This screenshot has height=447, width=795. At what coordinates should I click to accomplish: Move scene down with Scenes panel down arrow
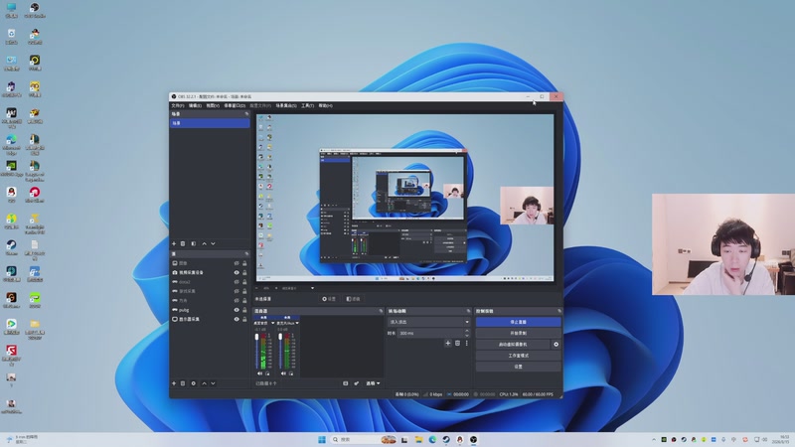[x=213, y=243]
